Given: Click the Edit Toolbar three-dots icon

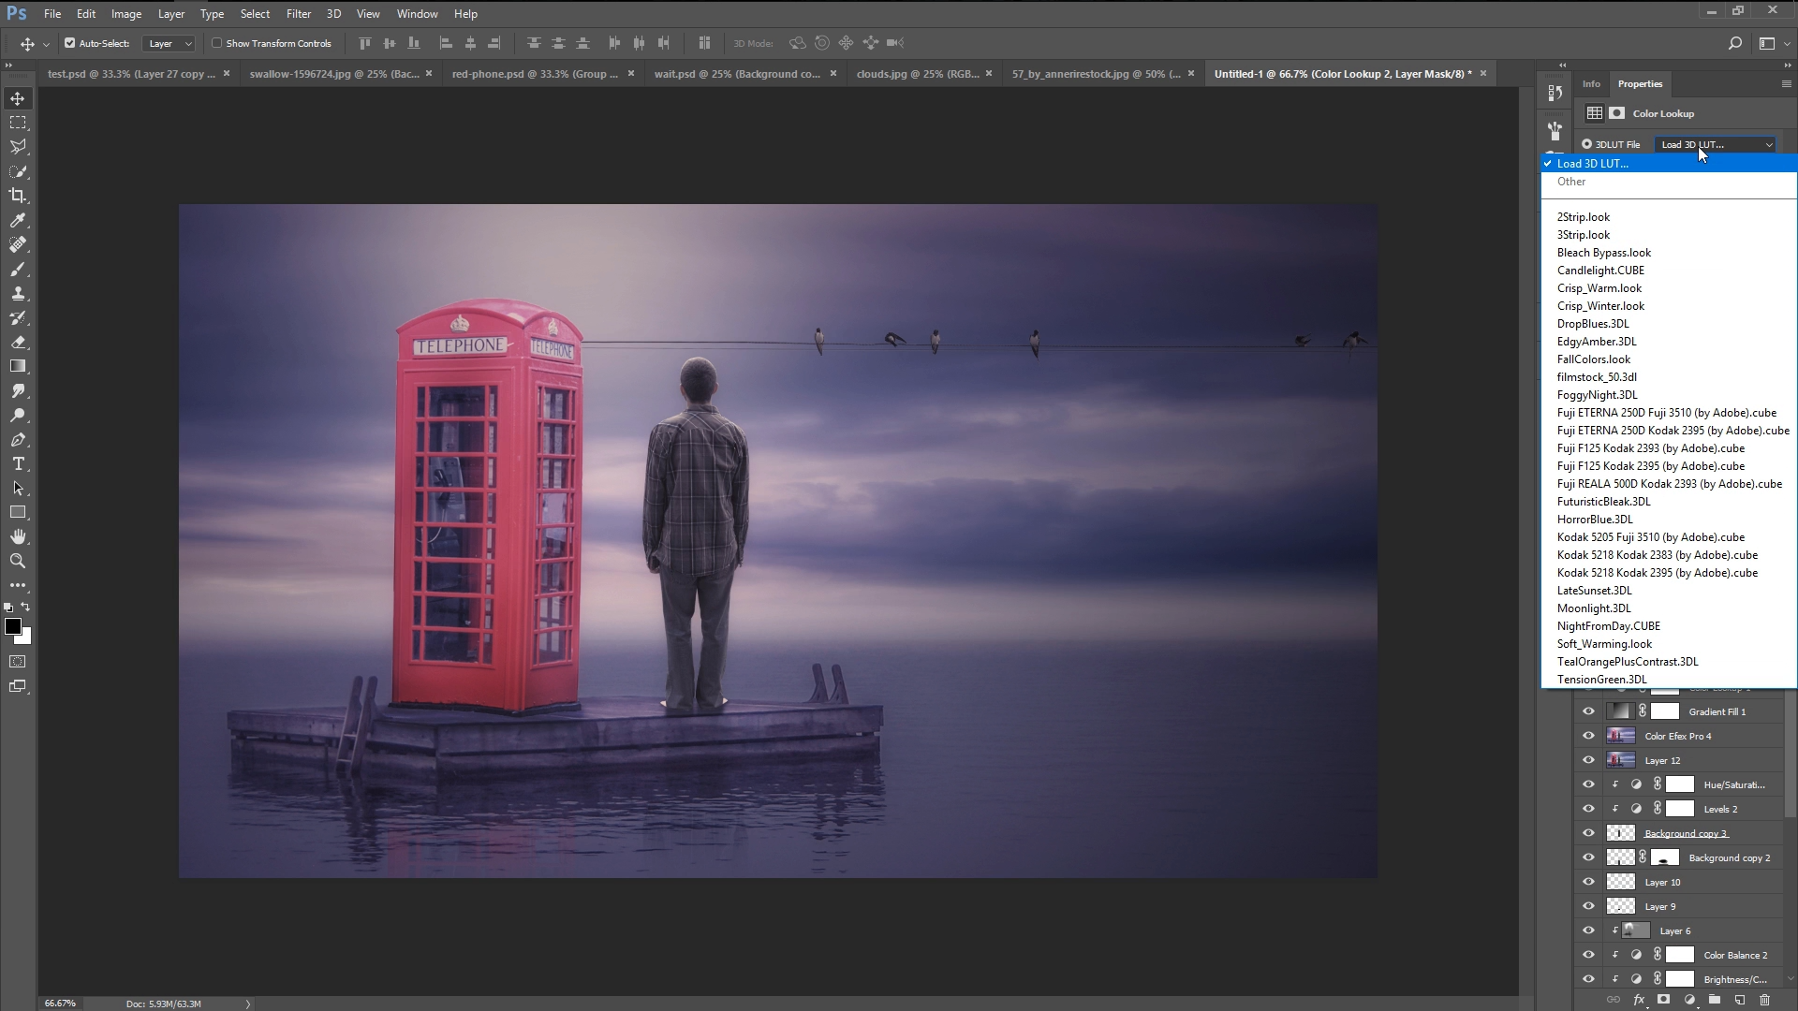Looking at the screenshot, I should (18, 585).
